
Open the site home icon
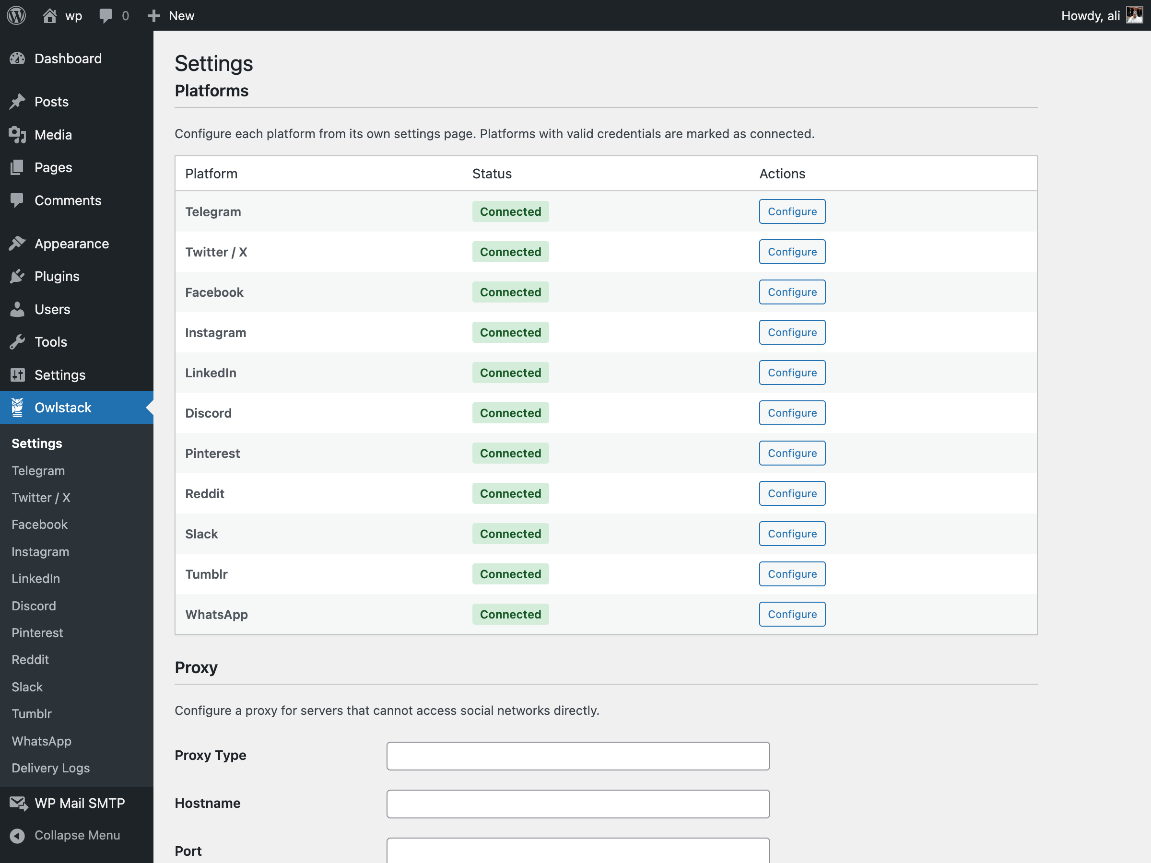49,16
